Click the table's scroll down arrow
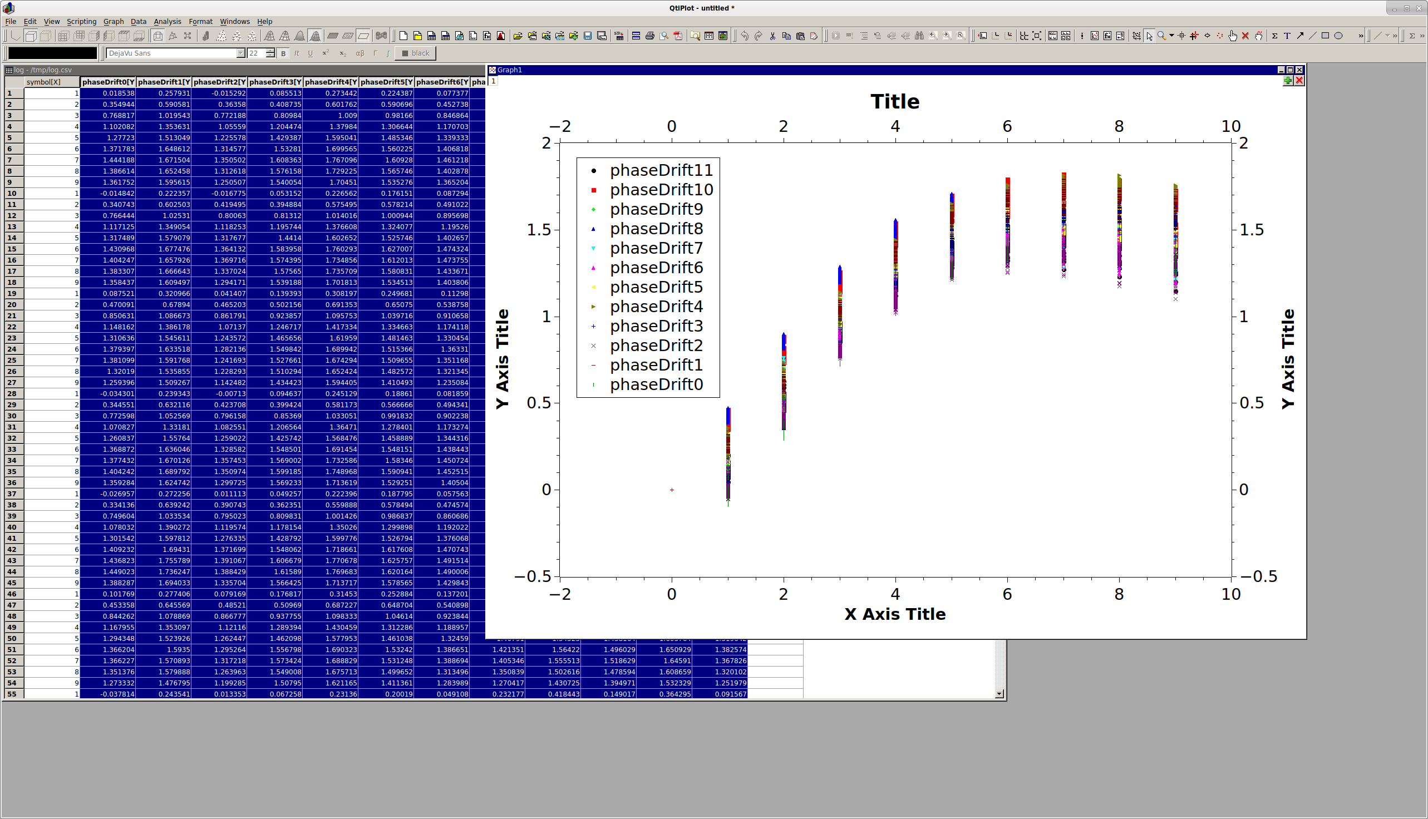 (x=999, y=694)
